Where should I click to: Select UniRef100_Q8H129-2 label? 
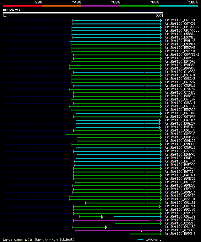(182, 137)
